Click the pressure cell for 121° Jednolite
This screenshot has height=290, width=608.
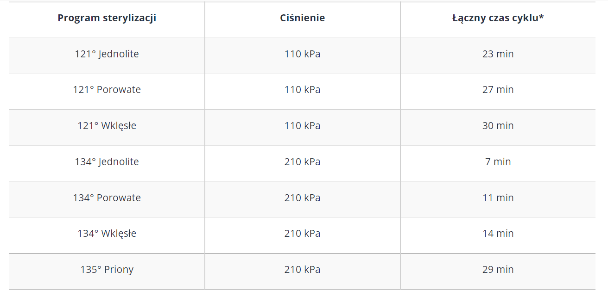point(302,54)
